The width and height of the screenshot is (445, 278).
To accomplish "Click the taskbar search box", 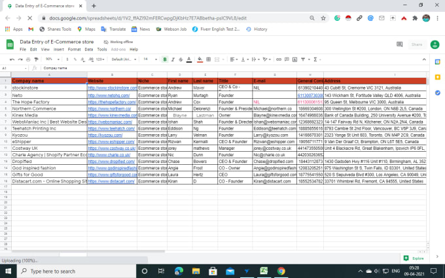I will (77, 271).
